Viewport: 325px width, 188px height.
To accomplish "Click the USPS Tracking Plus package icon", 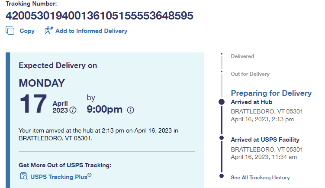I will pyautogui.click(x=24, y=176).
